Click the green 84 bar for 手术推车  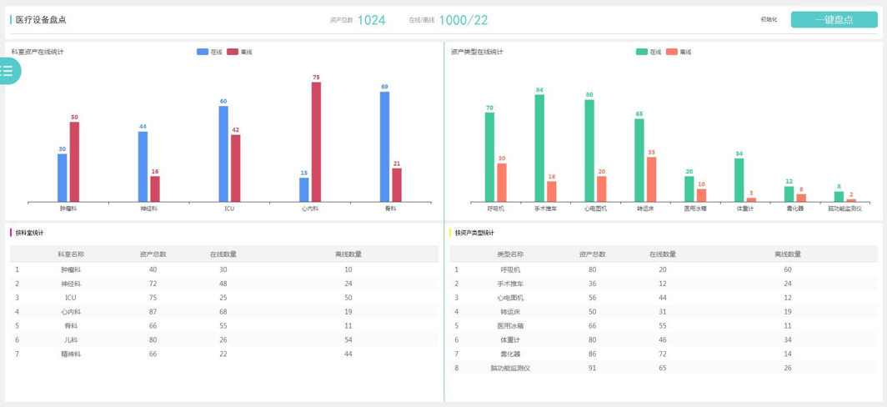(x=539, y=148)
